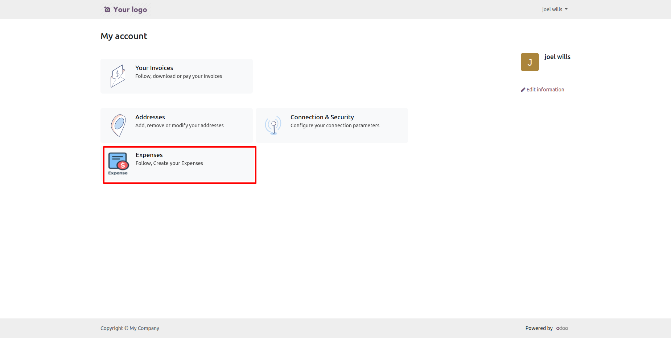Image resolution: width=671 pixels, height=338 pixels.
Task: Click the pencil icon beside Edit information
Action: pyautogui.click(x=523, y=90)
